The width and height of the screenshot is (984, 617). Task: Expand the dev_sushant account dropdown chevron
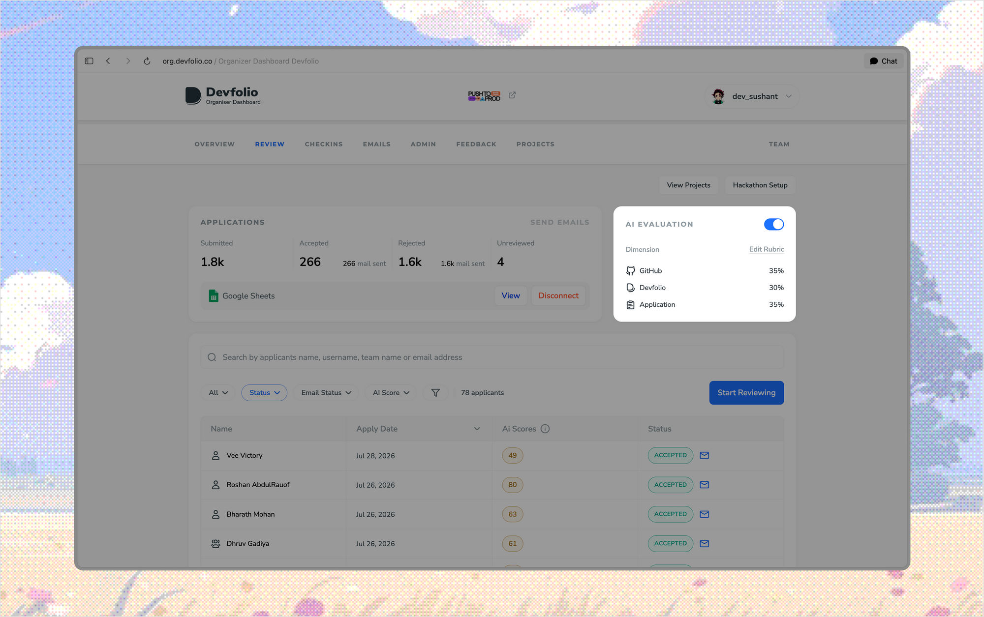coord(789,96)
